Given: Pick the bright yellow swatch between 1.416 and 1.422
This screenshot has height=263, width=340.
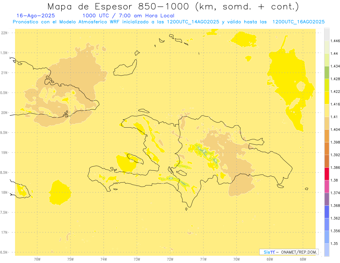Looking at the screenshot, I should [327, 98].
